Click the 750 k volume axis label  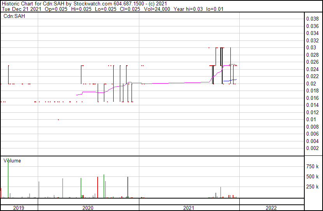(312, 167)
